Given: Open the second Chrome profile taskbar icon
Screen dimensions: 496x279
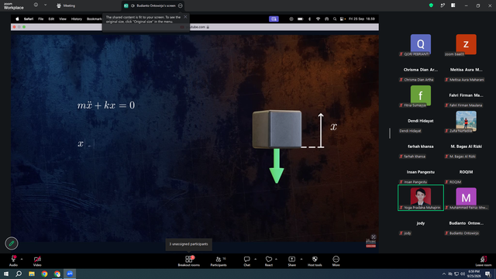Looking at the screenshot, I should [57, 274].
